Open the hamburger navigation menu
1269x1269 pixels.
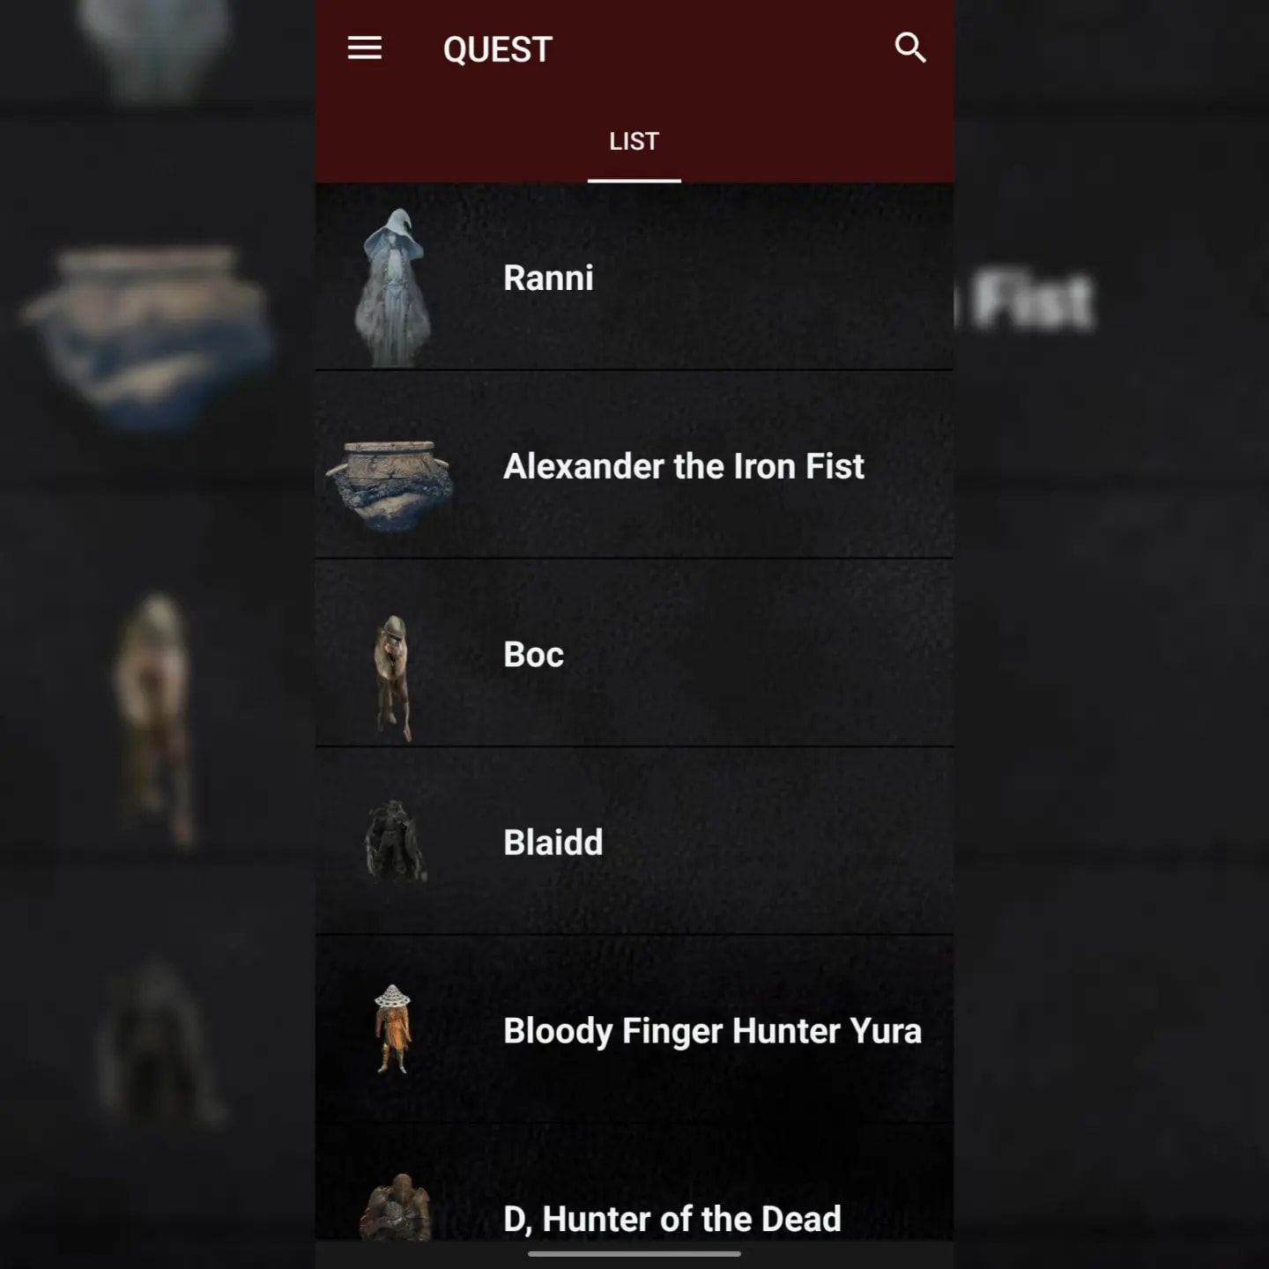point(365,48)
